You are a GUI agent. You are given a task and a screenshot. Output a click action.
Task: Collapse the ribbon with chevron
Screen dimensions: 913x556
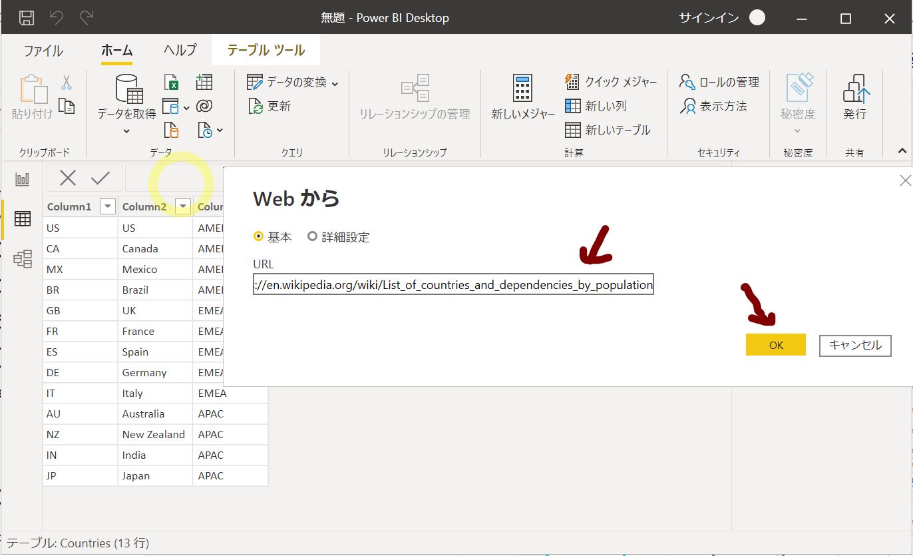click(902, 150)
